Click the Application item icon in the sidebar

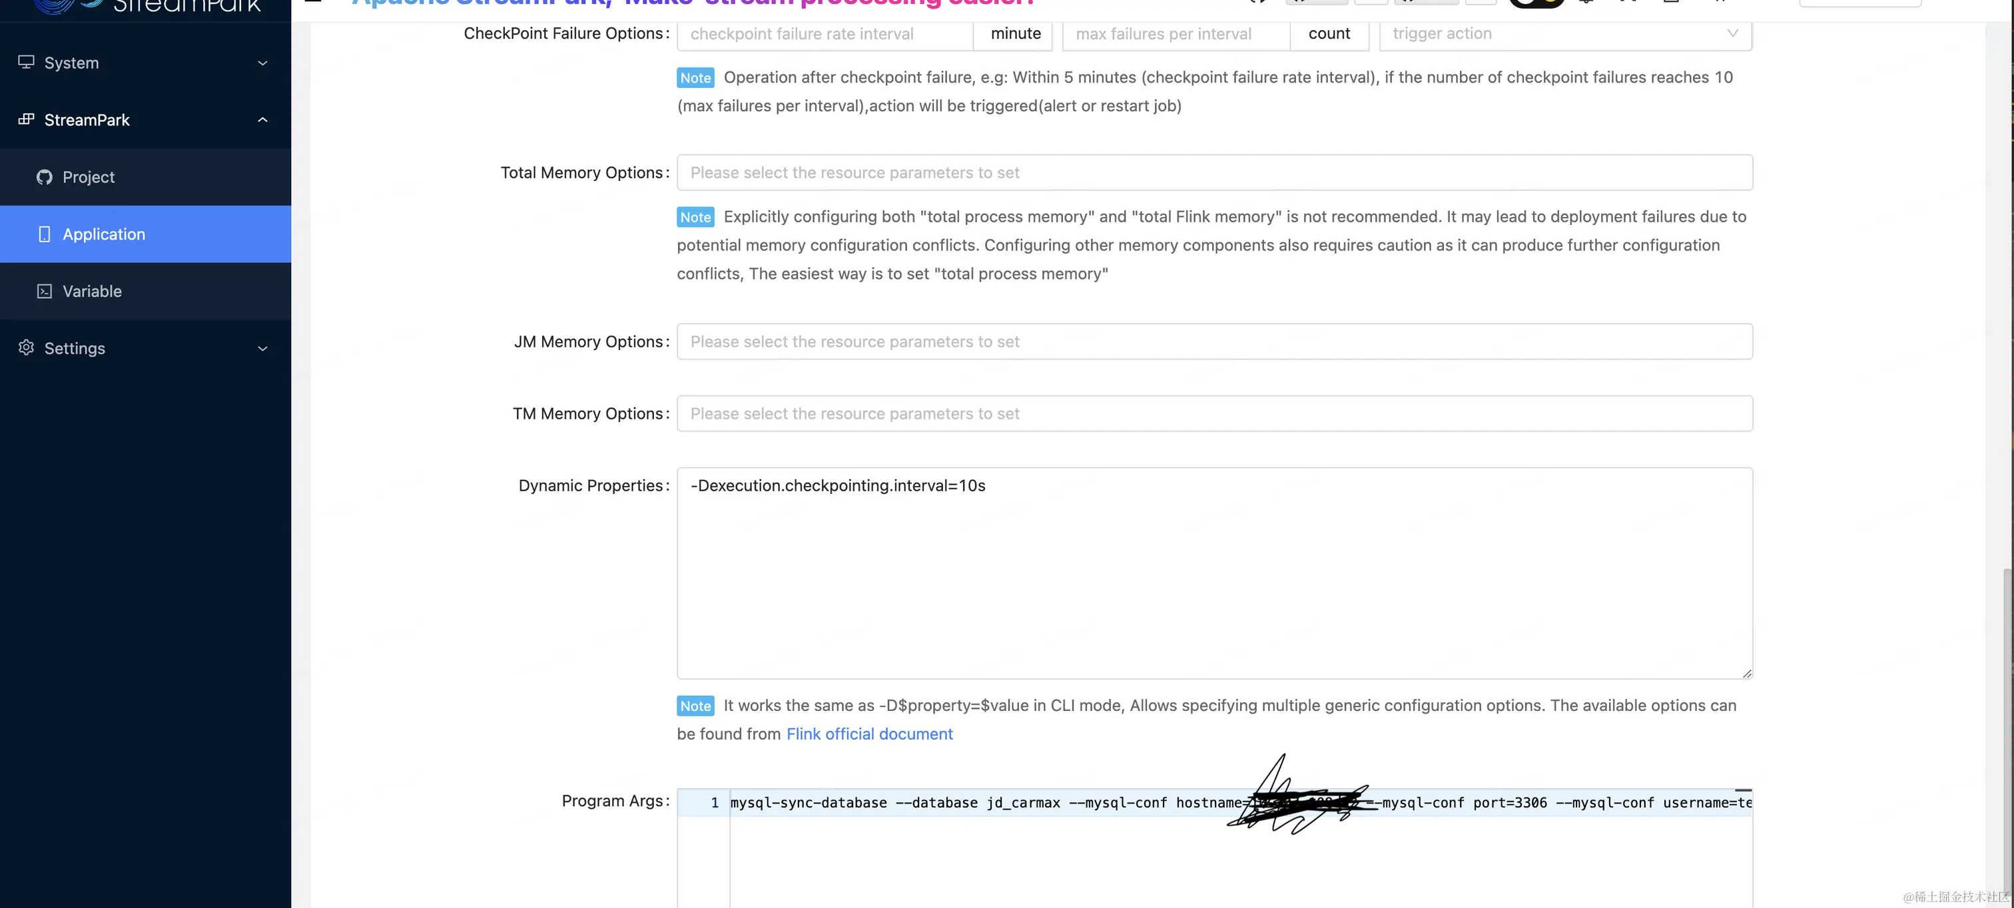pos(45,234)
